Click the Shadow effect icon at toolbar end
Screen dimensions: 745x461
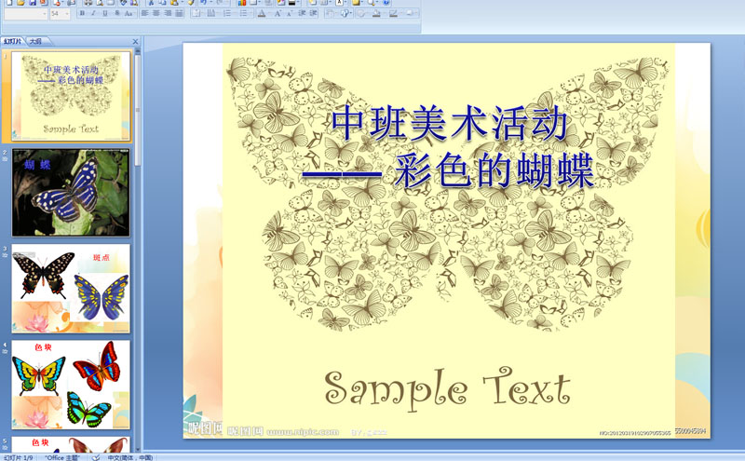(410, 13)
